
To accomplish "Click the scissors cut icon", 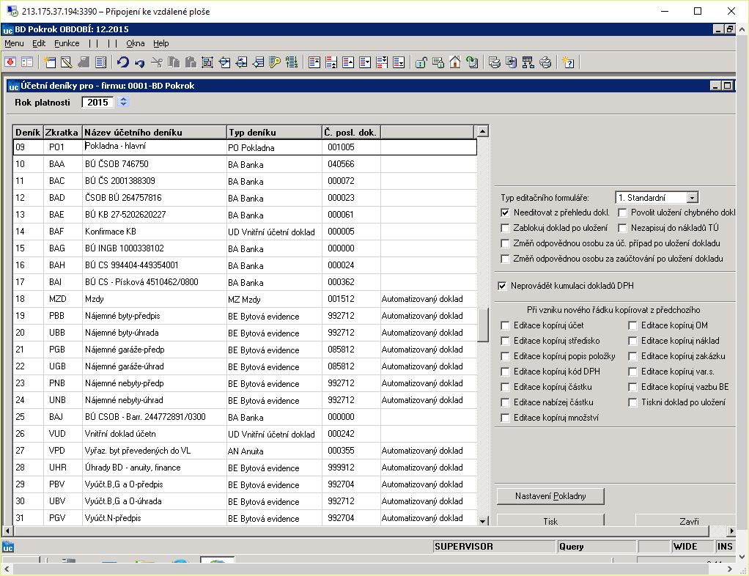I will 157,62.
